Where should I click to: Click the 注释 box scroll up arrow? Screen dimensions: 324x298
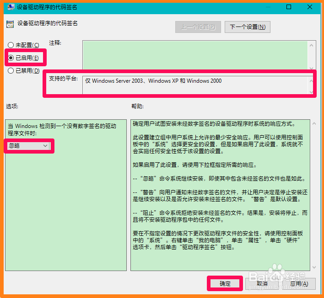click(x=311, y=45)
